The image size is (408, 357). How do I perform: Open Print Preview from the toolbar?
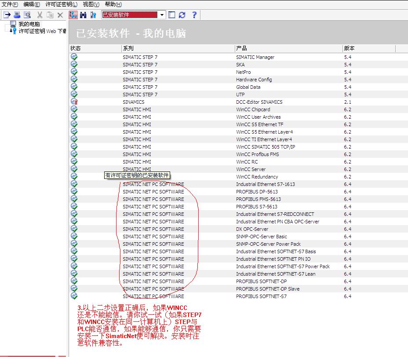(27, 15)
